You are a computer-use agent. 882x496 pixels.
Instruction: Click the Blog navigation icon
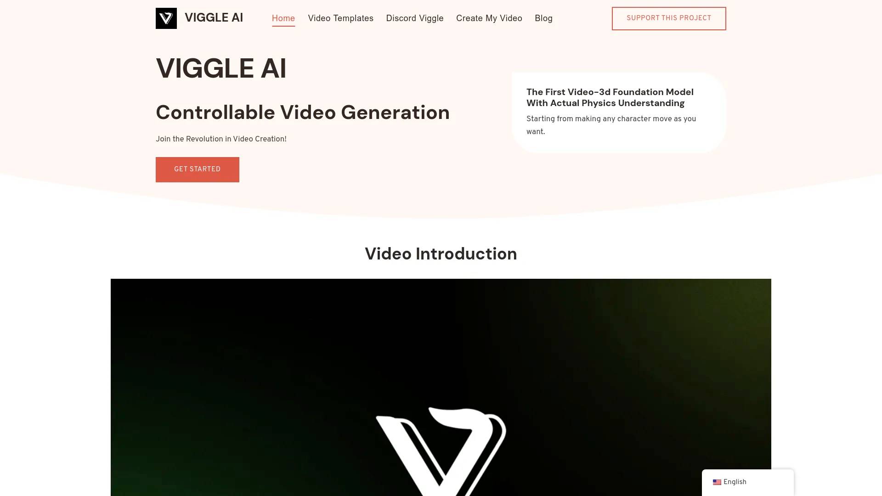(543, 18)
